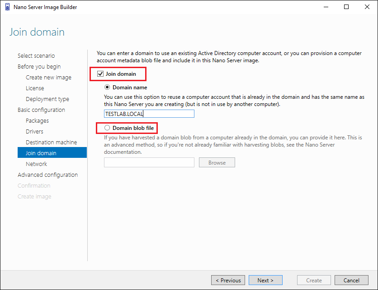
Task: Go to the Select scenario step
Action: (x=36, y=55)
